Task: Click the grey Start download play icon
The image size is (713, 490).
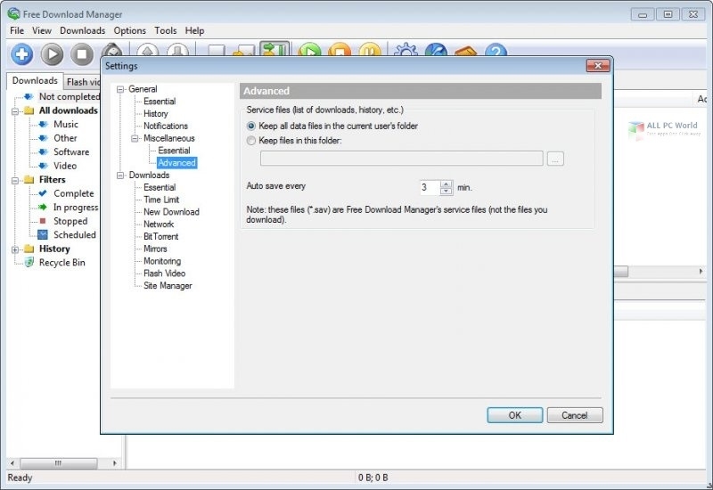Action: click(52, 54)
